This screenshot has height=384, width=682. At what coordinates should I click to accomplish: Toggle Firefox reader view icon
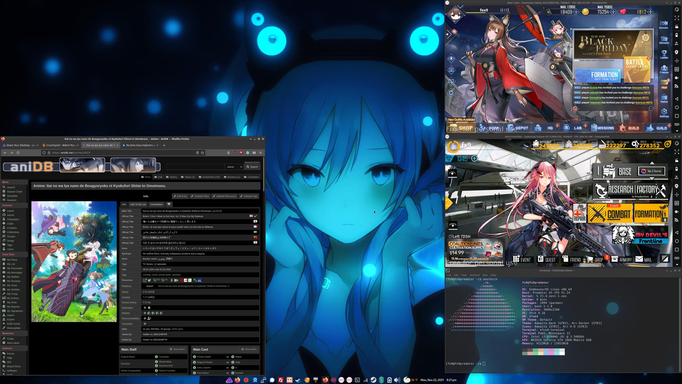click(197, 153)
